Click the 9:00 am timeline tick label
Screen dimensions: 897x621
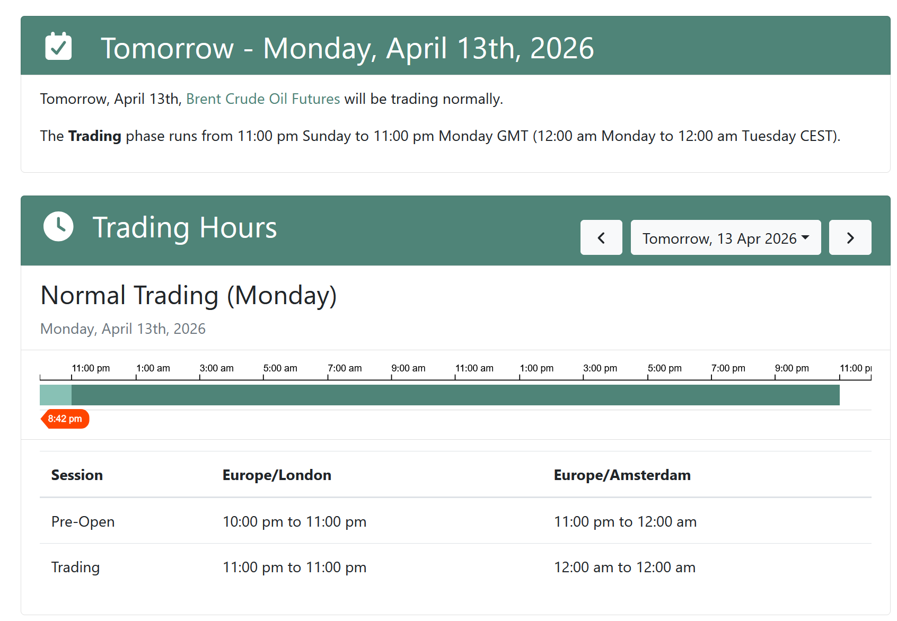408,368
